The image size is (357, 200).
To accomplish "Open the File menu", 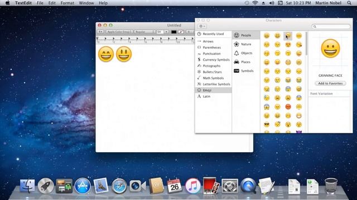I will 40,3.
